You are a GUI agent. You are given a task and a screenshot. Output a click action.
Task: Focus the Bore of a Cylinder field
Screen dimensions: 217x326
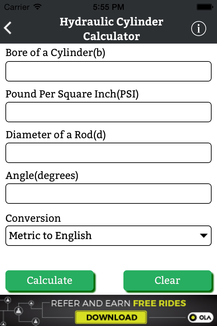(x=108, y=71)
